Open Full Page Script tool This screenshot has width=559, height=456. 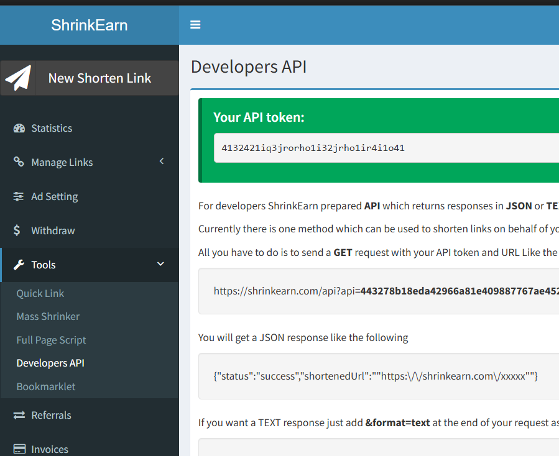(x=51, y=340)
